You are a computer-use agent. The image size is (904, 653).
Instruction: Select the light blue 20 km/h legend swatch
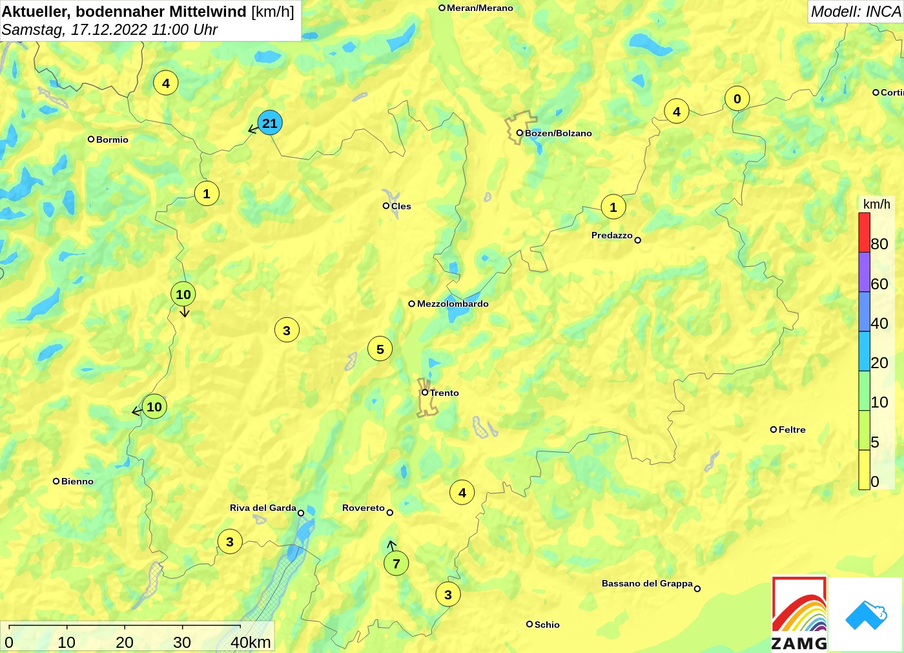coord(864,351)
